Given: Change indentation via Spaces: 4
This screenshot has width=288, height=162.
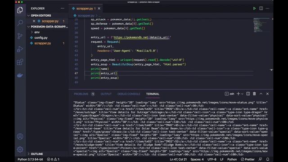Looking at the screenshot, I should click(x=197, y=159).
